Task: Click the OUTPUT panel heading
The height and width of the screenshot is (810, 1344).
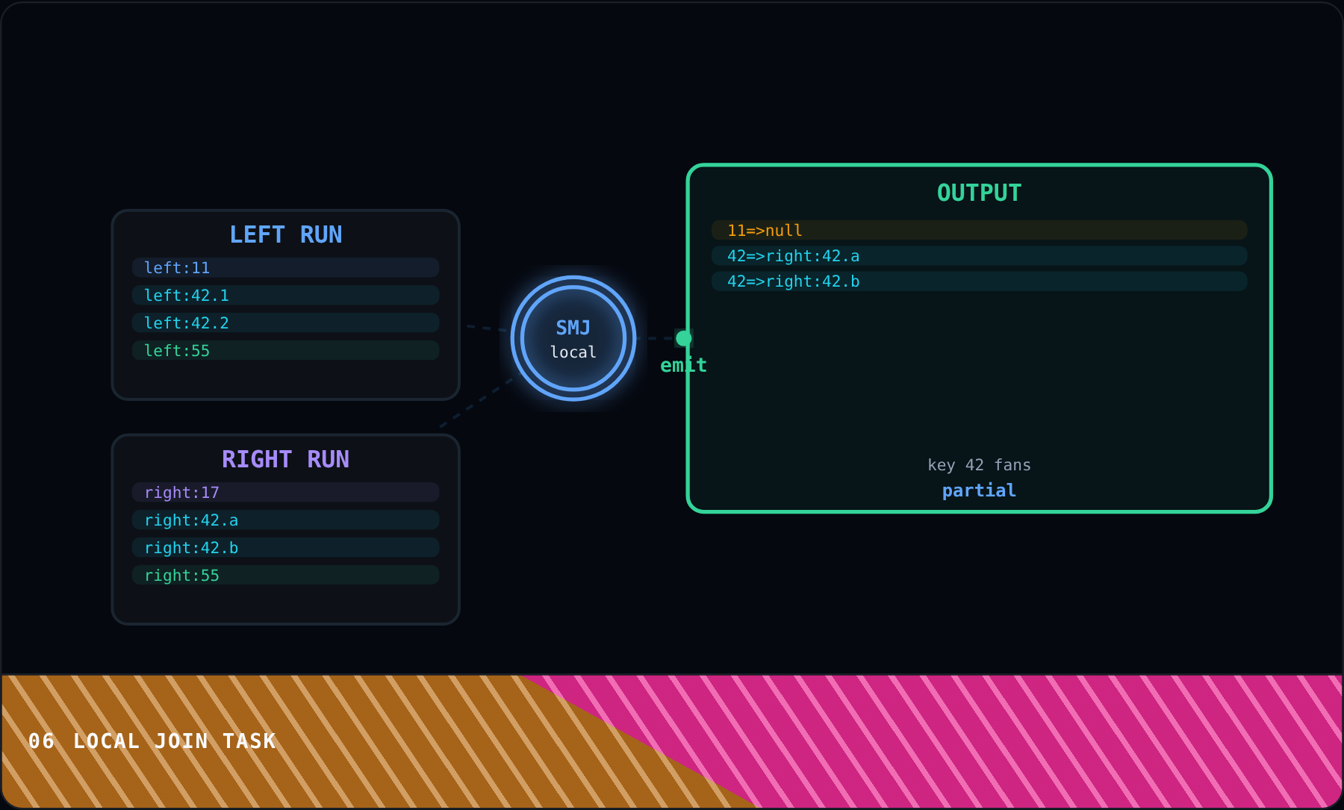Action: pyautogui.click(x=979, y=193)
